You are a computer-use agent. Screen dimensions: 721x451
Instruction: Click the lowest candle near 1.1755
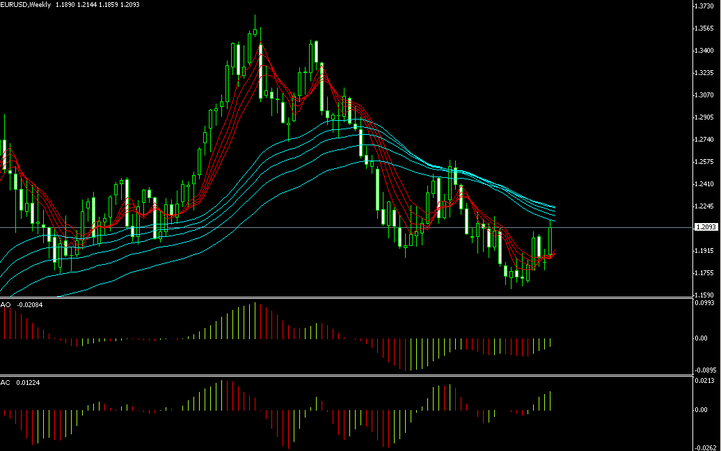[511, 274]
